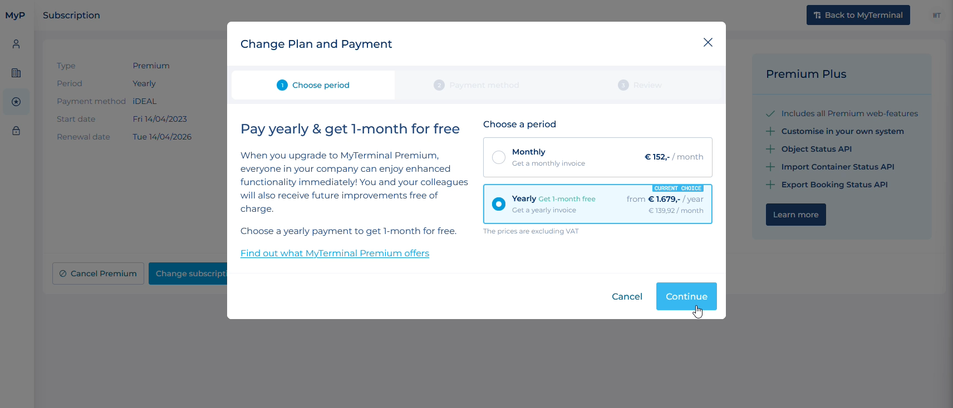The width and height of the screenshot is (953, 408).
Task: Click the MyP logo
Action: [15, 16]
